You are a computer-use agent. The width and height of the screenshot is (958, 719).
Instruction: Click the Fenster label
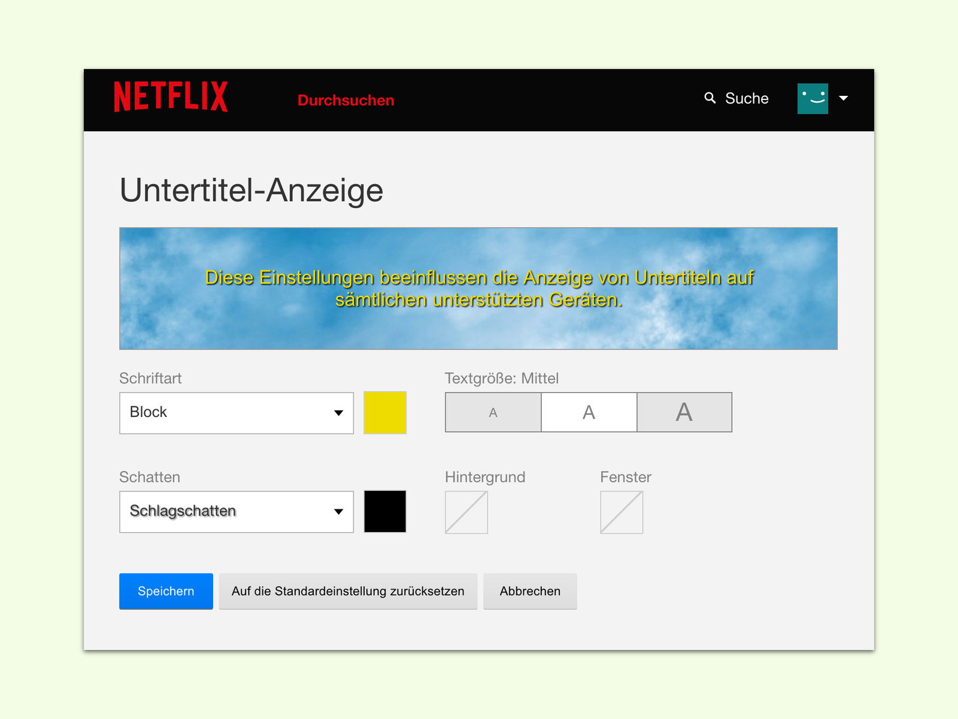click(626, 477)
